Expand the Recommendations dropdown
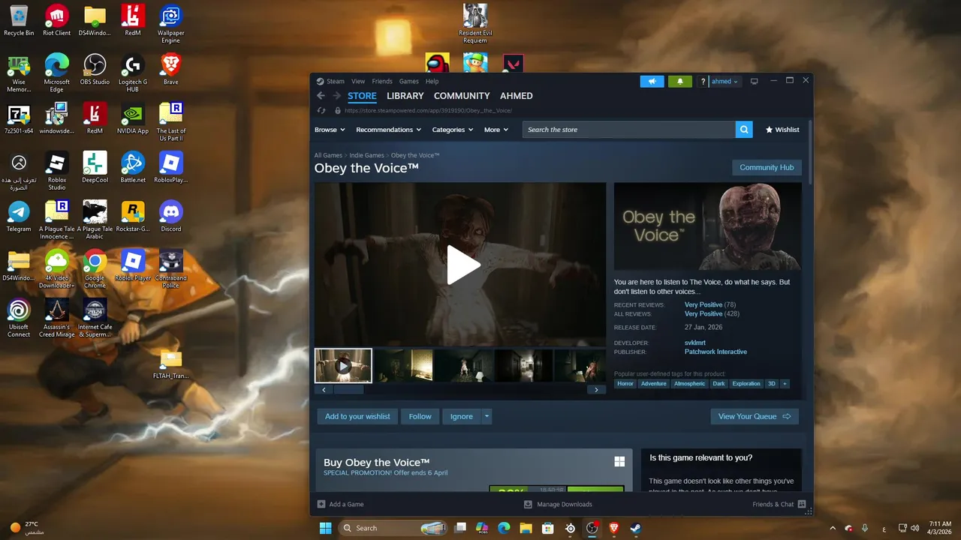 [x=389, y=130]
